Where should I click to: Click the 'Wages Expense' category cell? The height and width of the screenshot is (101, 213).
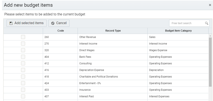178,50
